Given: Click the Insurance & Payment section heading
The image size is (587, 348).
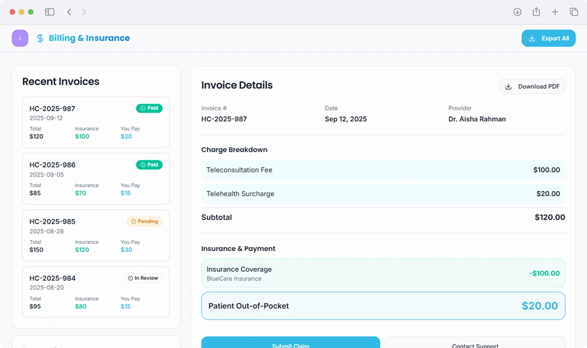Looking at the screenshot, I should (x=238, y=249).
